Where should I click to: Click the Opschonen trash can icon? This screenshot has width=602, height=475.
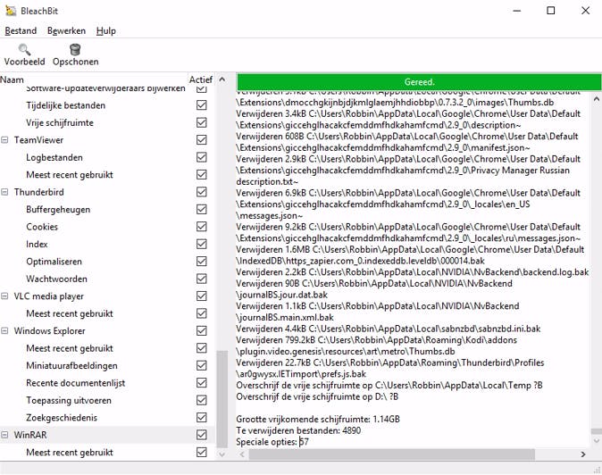(75, 49)
